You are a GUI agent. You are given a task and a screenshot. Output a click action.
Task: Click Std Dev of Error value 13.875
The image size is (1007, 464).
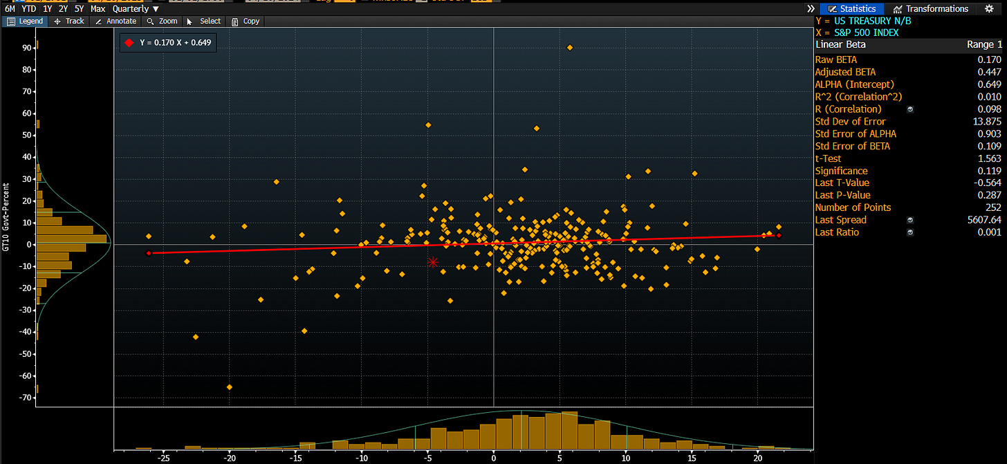[x=988, y=122]
